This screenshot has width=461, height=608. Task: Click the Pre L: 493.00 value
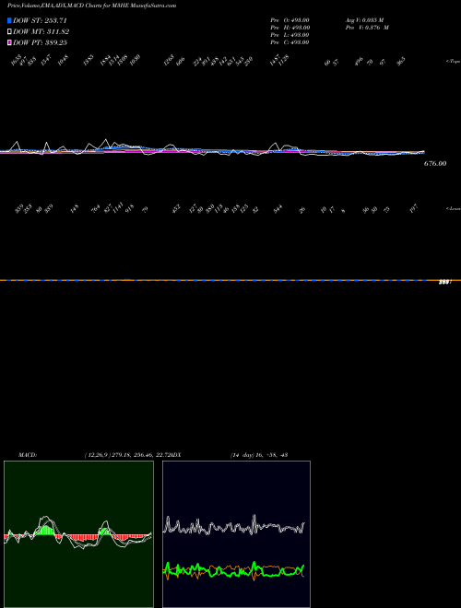point(290,35)
